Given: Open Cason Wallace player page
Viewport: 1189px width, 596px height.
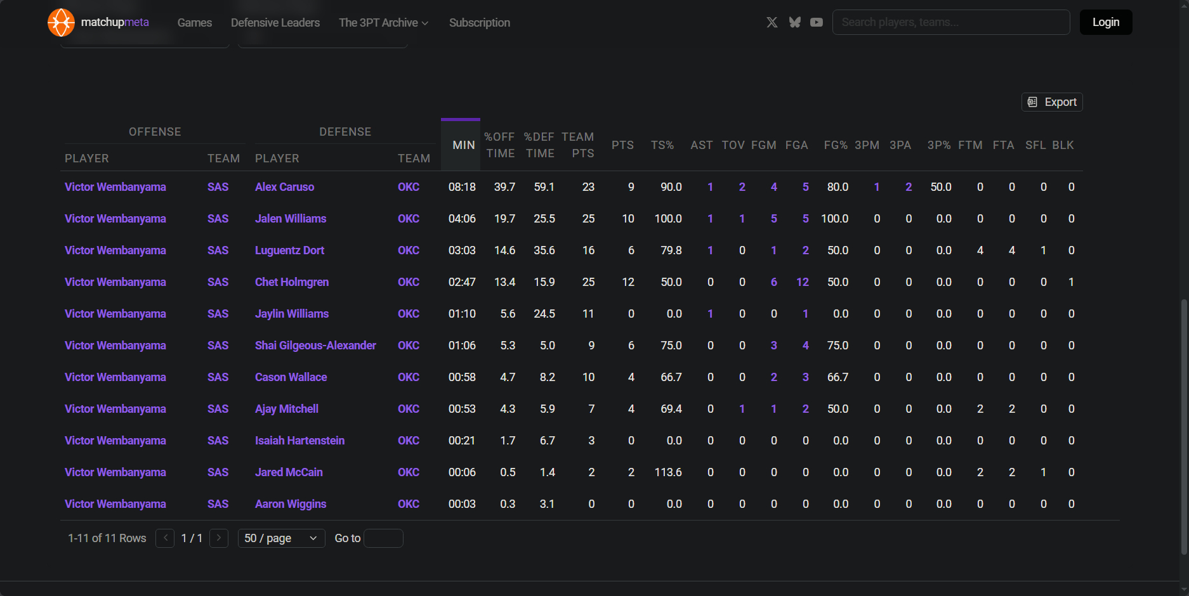Looking at the screenshot, I should pyautogui.click(x=291, y=377).
